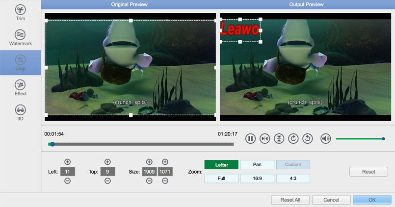The image size is (395, 207).
Task: Increase the crop height size
Action: point(165,162)
